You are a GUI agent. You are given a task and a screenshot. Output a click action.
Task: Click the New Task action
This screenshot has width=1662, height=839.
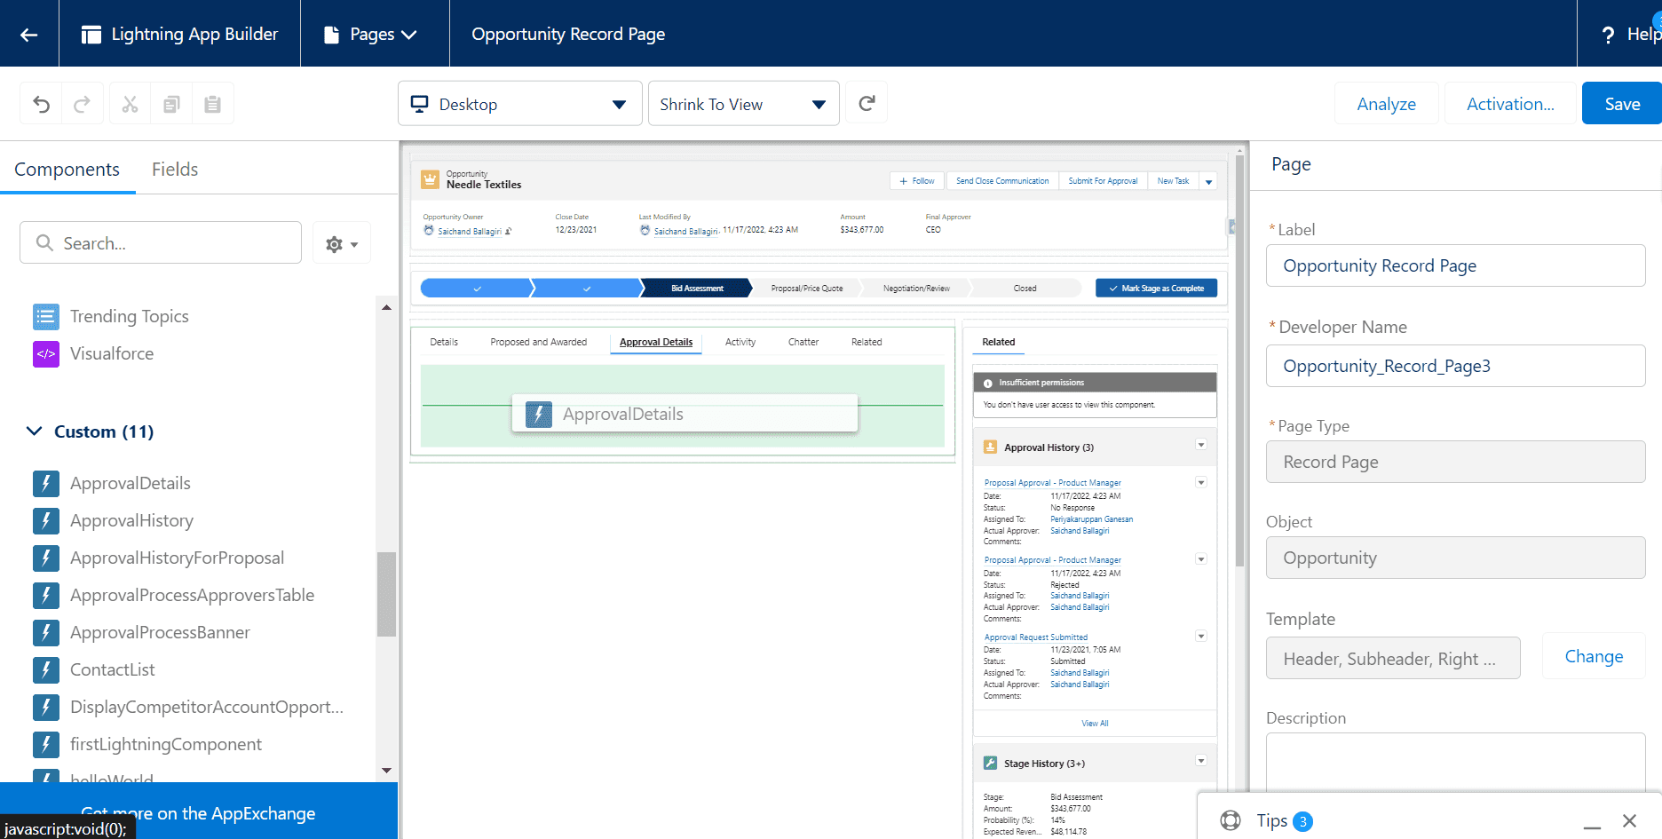pyautogui.click(x=1173, y=180)
